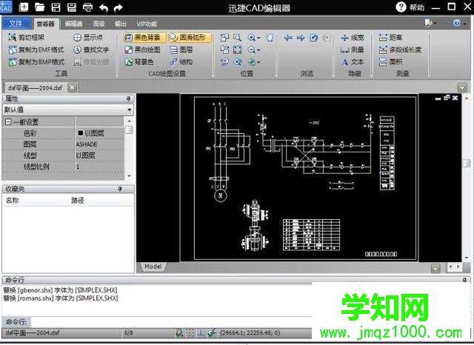This screenshot has height=345, width=474.
Task: Copy drawing as EMF format
Action: tap(36, 50)
